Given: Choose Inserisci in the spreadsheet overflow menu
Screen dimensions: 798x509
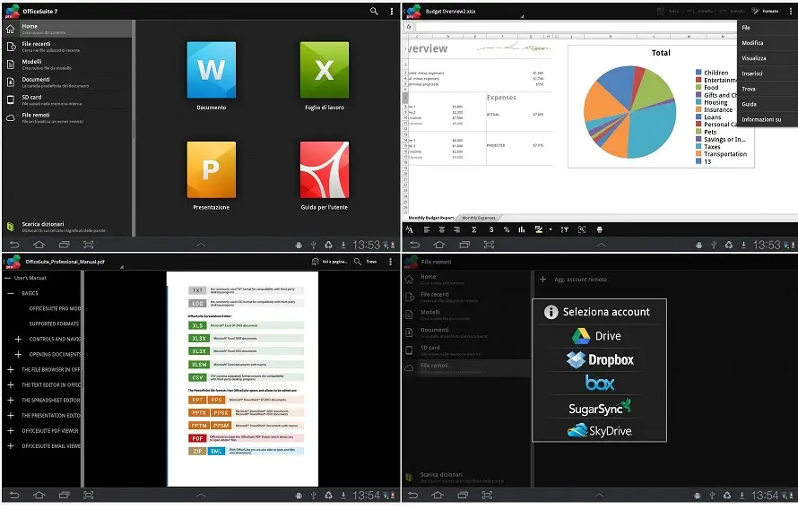Looking at the screenshot, I should coord(768,73).
